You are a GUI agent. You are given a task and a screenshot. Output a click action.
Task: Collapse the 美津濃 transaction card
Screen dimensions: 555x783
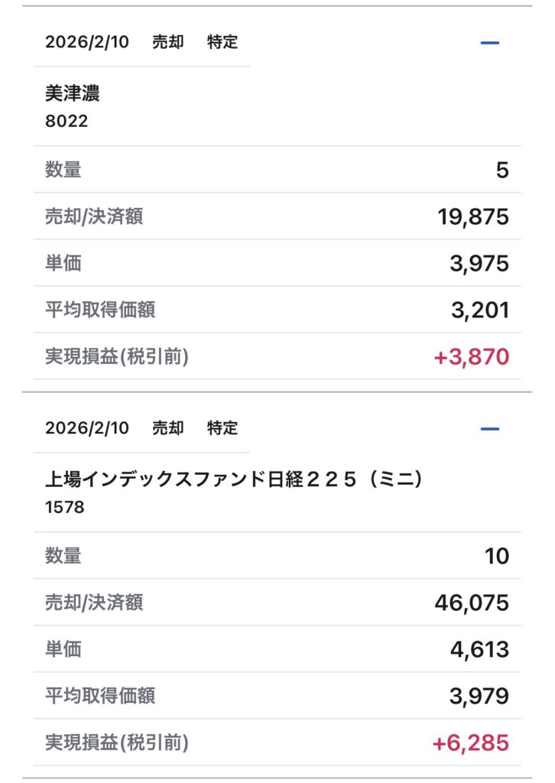(489, 43)
